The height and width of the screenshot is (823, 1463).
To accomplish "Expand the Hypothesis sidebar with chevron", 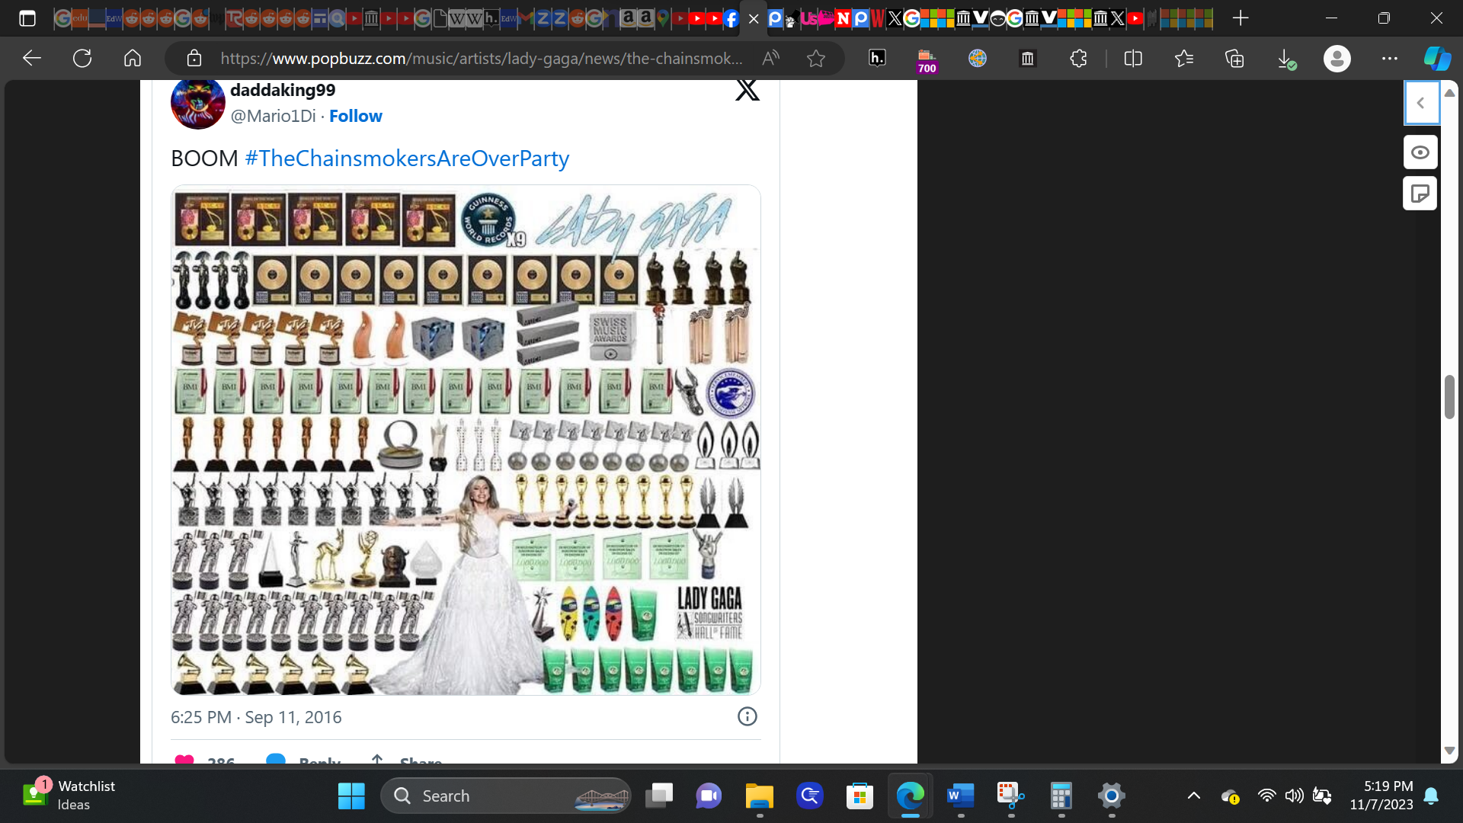I will coord(1421,103).
